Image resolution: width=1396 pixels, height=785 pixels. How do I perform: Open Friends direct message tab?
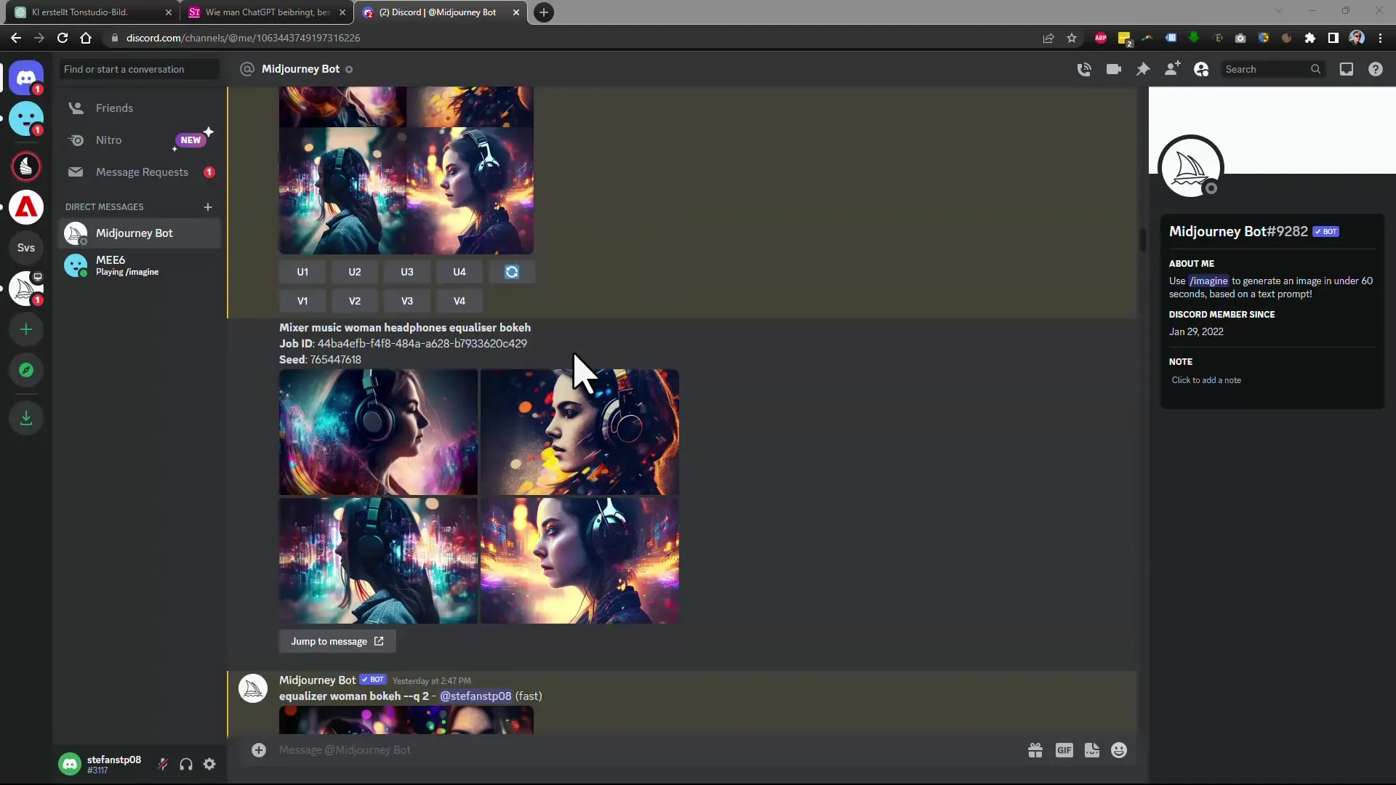click(x=114, y=108)
